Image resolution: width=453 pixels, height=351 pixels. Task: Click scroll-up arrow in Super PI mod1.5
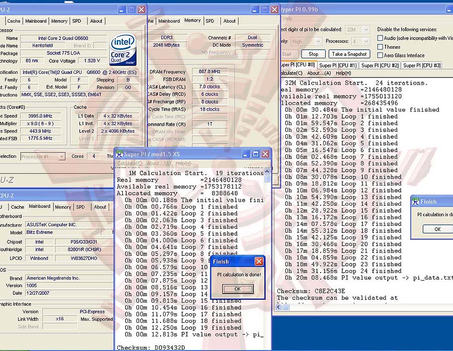267,171
